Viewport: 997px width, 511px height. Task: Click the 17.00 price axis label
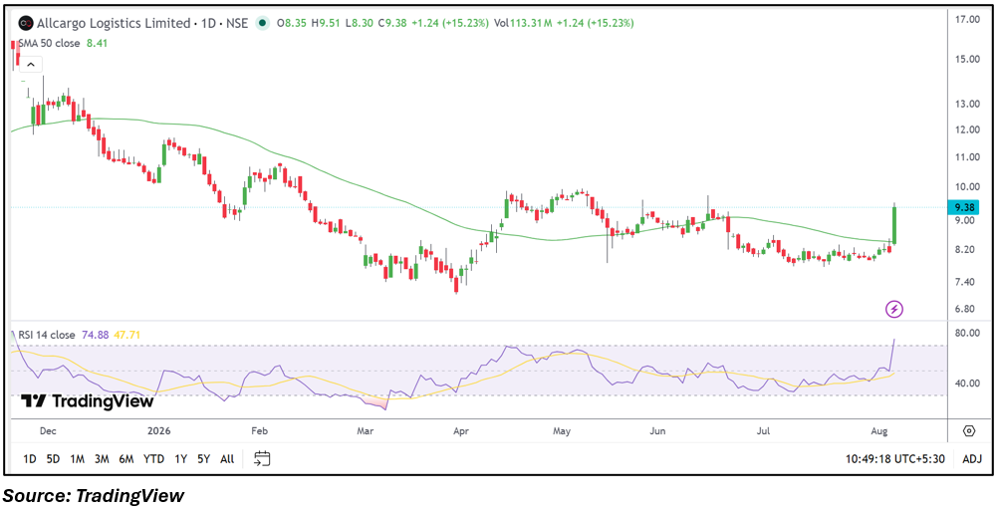(x=966, y=20)
